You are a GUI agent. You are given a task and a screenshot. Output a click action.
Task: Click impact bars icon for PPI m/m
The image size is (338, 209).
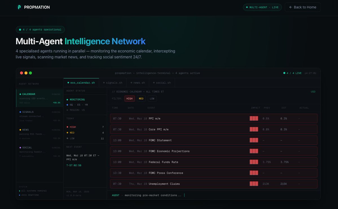coord(254,119)
